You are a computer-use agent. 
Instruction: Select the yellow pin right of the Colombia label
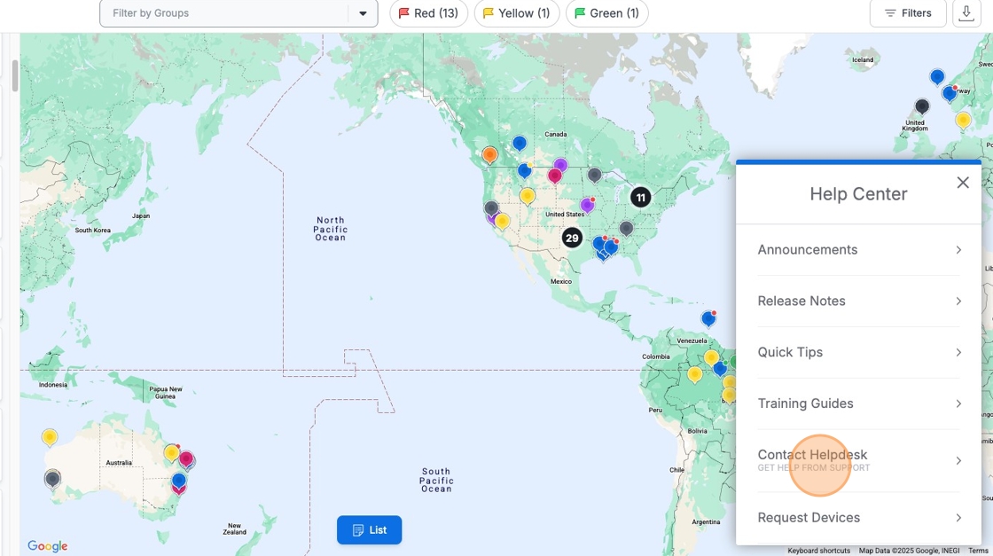[x=712, y=357]
